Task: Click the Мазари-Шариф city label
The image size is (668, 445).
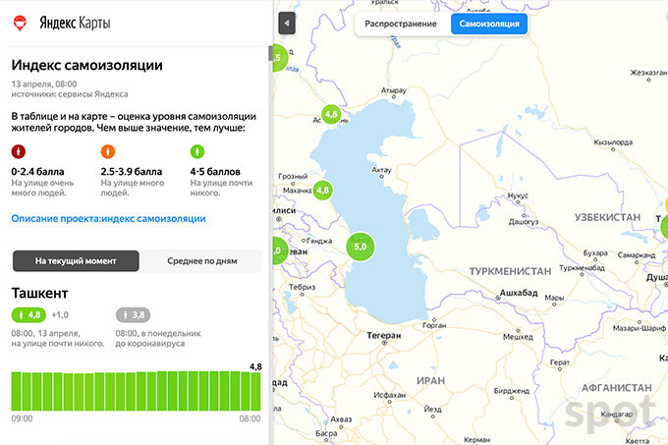Action: pos(640,328)
